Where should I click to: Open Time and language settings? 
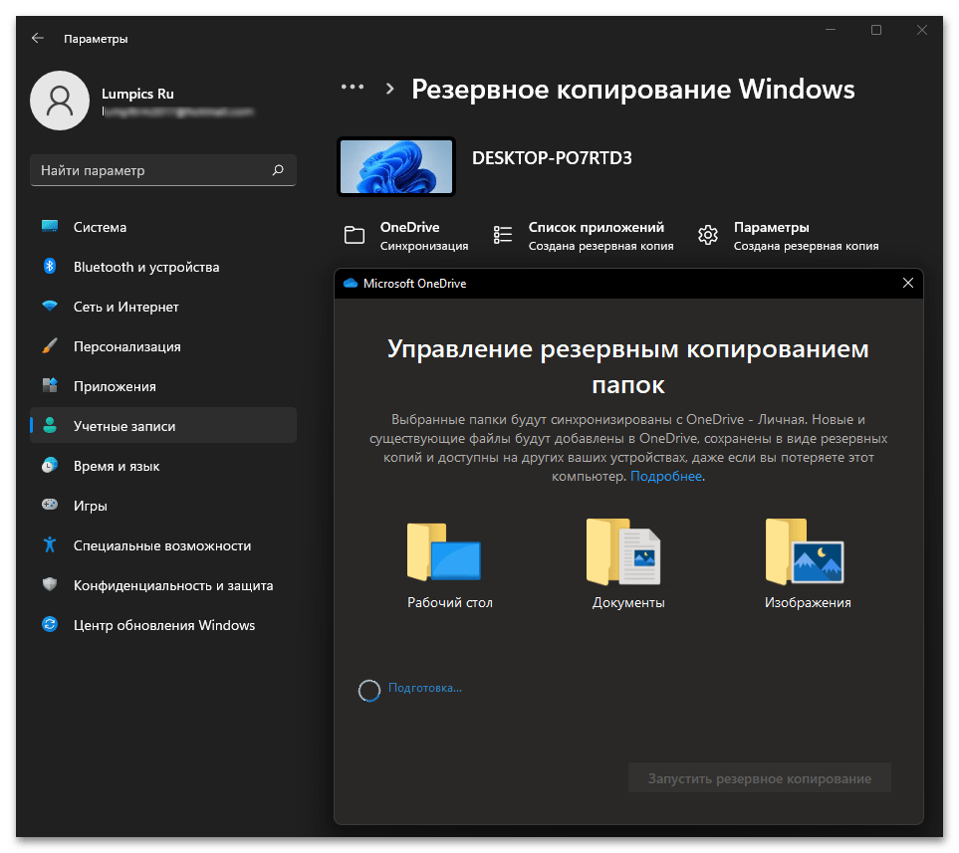click(x=117, y=466)
